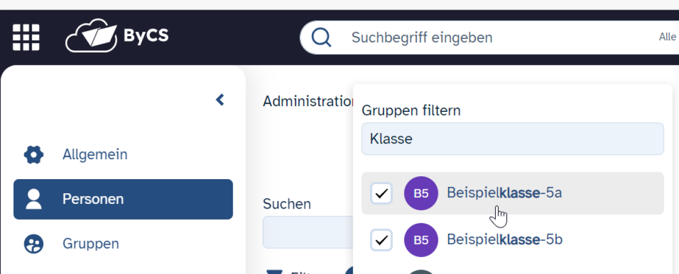Viewport: 679px width, 274px height.
Task: Open the Alle search scope dropdown
Action: coord(668,37)
